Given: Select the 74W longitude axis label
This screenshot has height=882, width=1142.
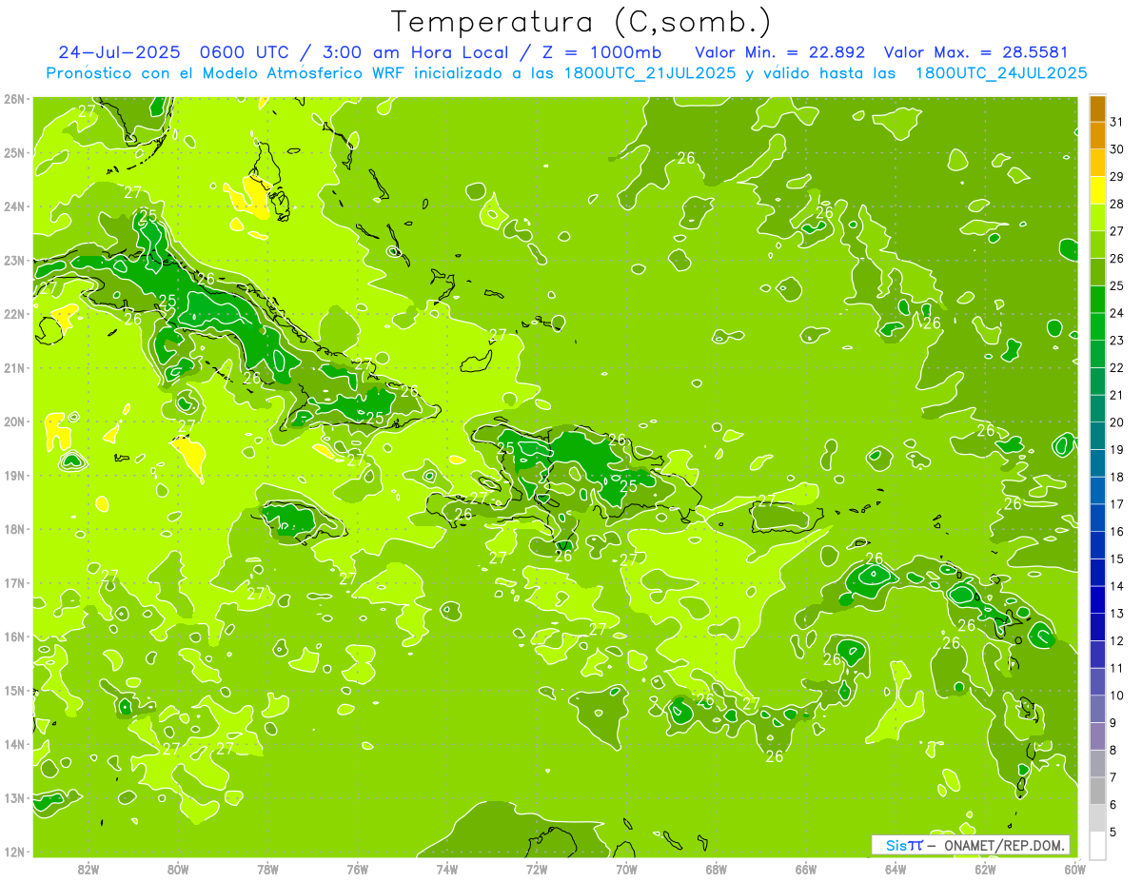Looking at the screenshot, I should [447, 869].
